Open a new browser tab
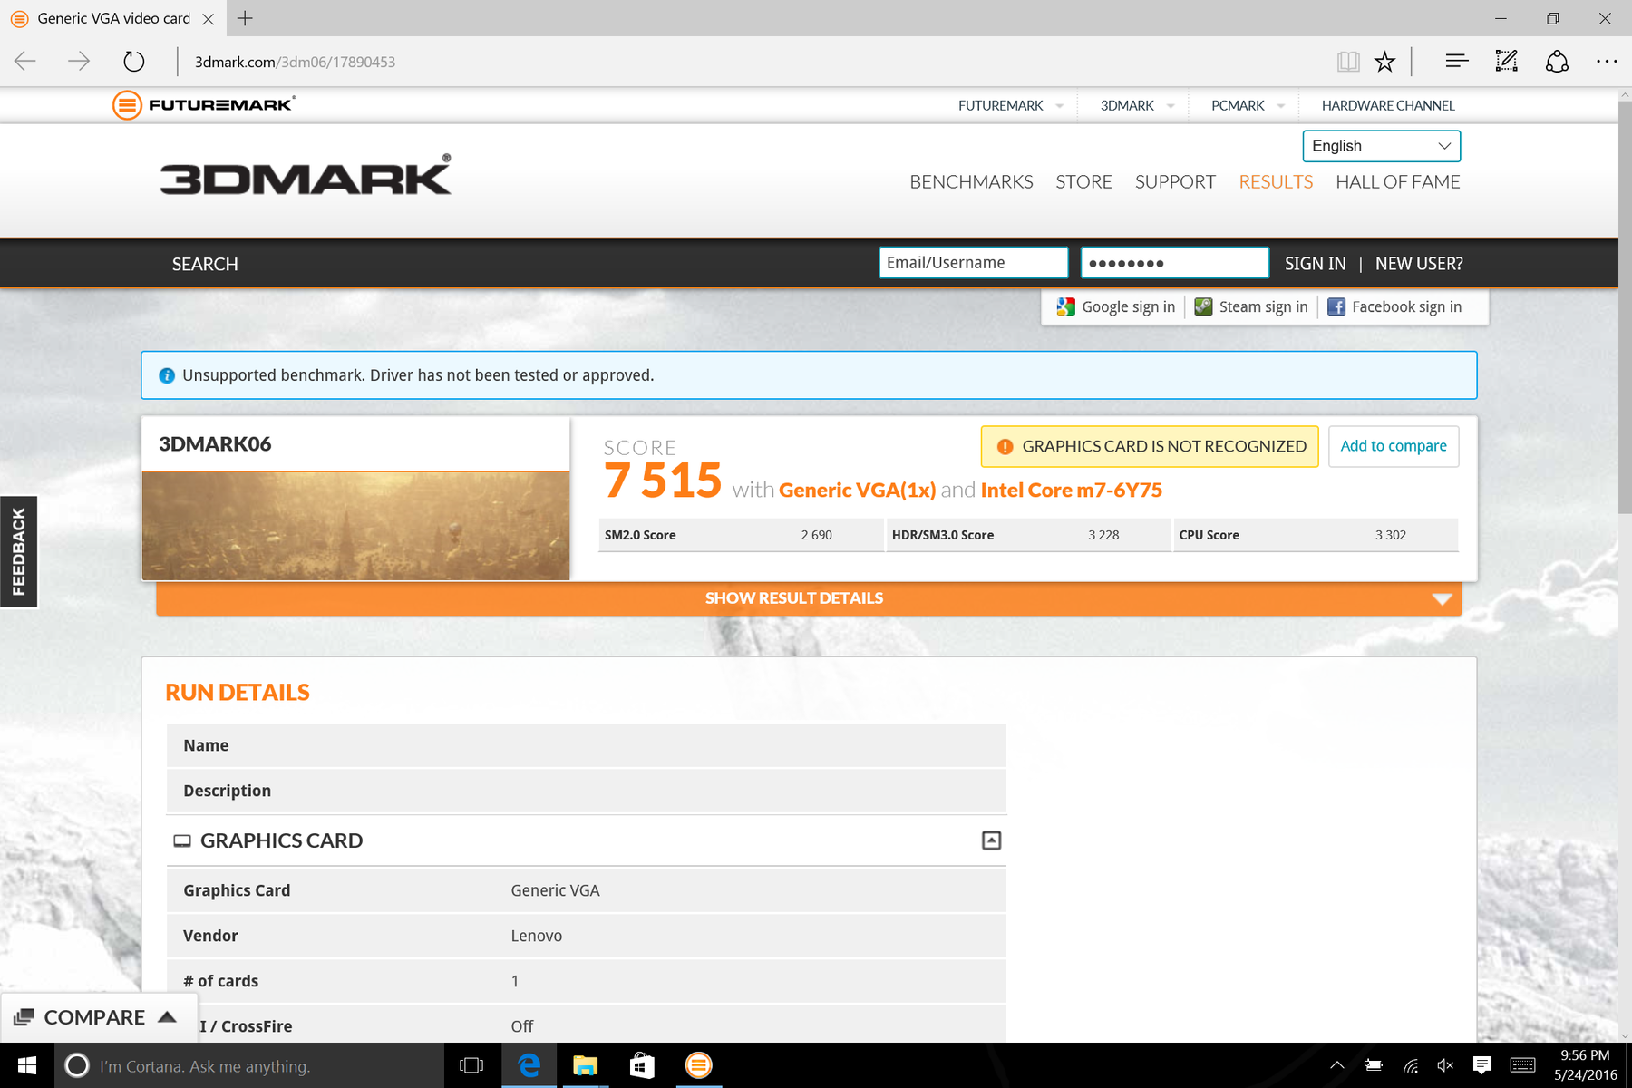Viewport: 1632px width, 1088px height. click(245, 18)
